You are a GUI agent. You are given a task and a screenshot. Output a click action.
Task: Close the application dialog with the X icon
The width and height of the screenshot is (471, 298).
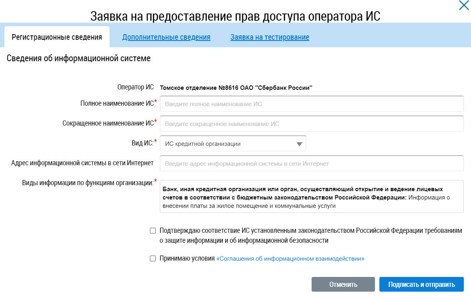click(464, 6)
